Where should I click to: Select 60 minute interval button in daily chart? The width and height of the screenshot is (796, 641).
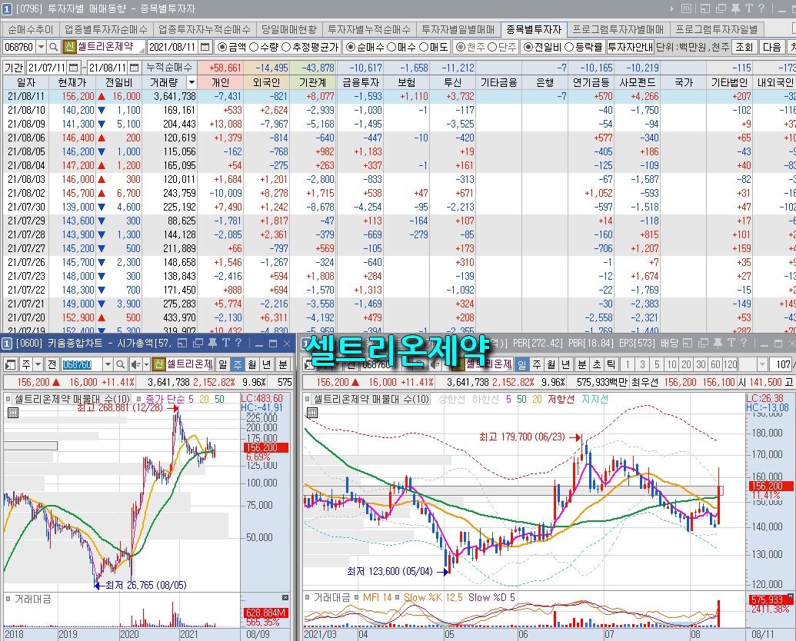tap(716, 364)
